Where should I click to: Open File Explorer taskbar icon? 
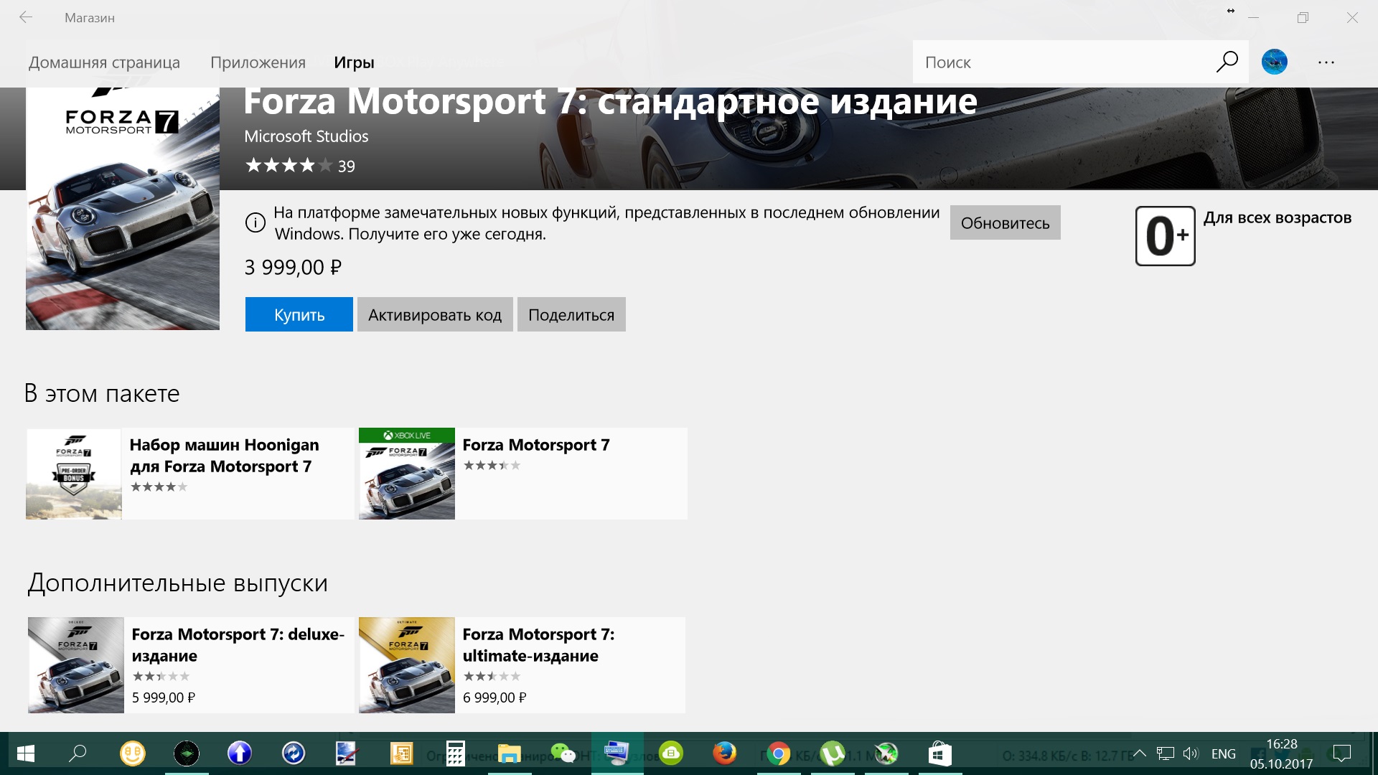(x=509, y=753)
